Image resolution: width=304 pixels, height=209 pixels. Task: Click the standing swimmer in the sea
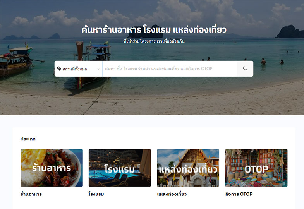[263, 62]
